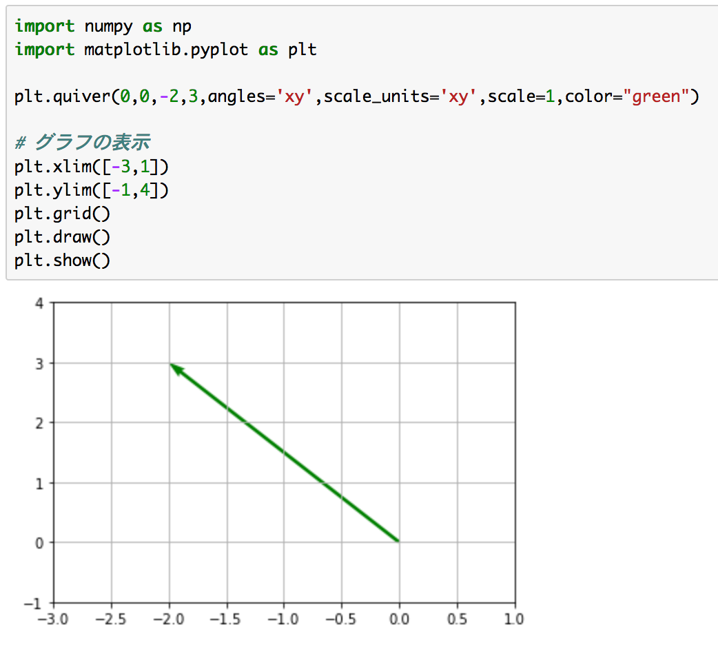Click the 'import matplotlib.pyplot as plt' line
The height and width of the screenshot is (645, 718).
(x=165, y=50)
